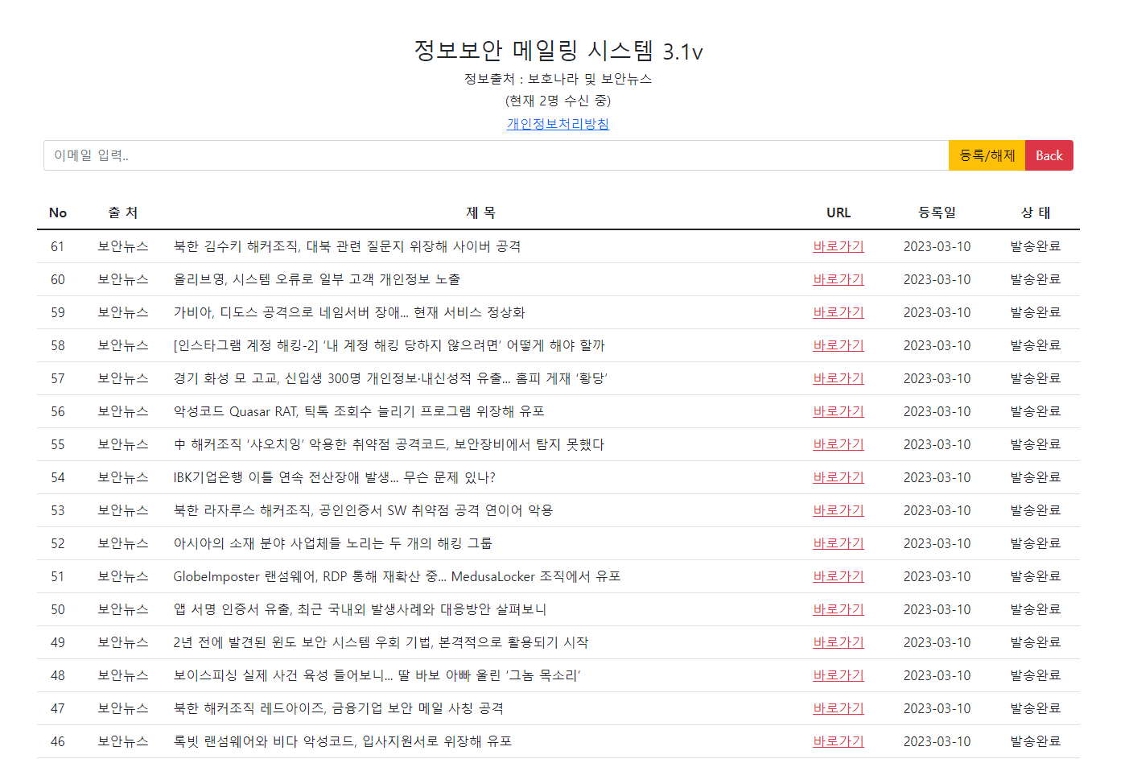
Task: Click the '상 태' column header
Action: (x=1036, y=212)
